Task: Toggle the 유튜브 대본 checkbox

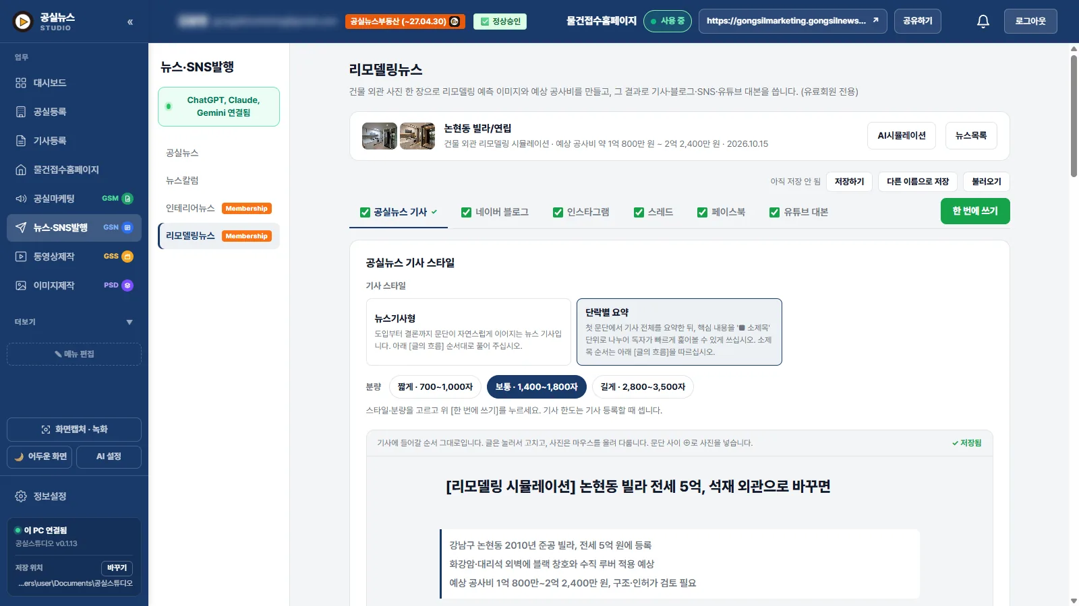Action: point(774,213)
